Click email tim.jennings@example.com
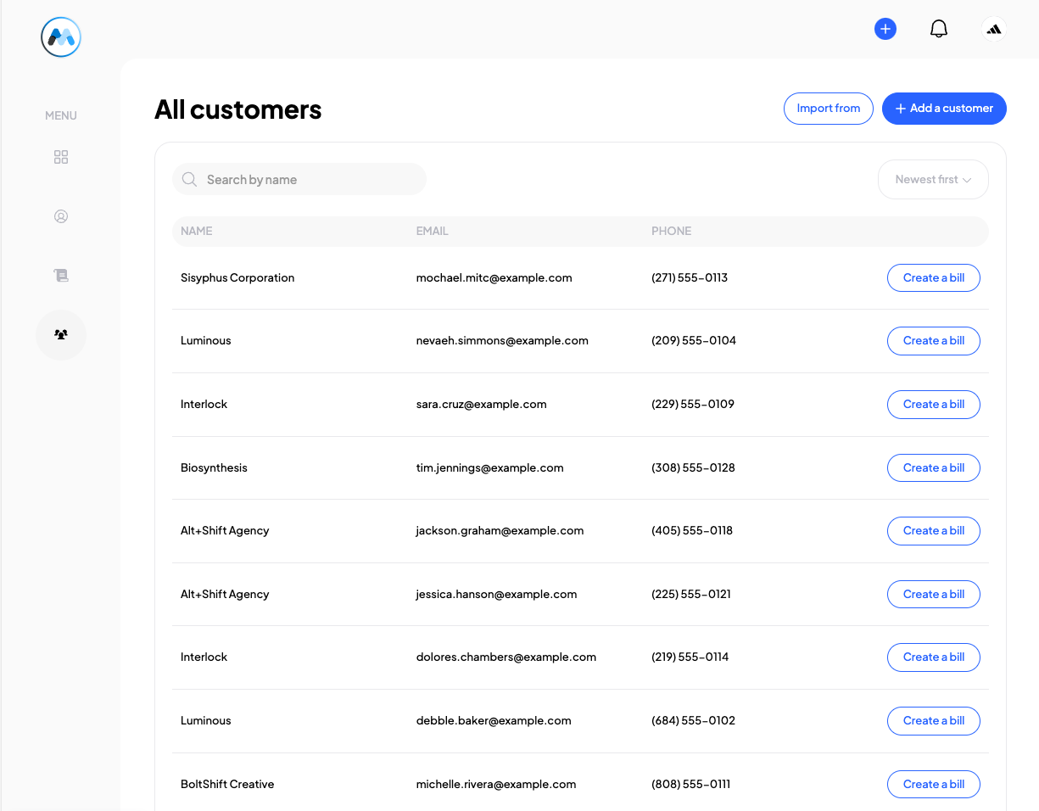 (489, 468)
